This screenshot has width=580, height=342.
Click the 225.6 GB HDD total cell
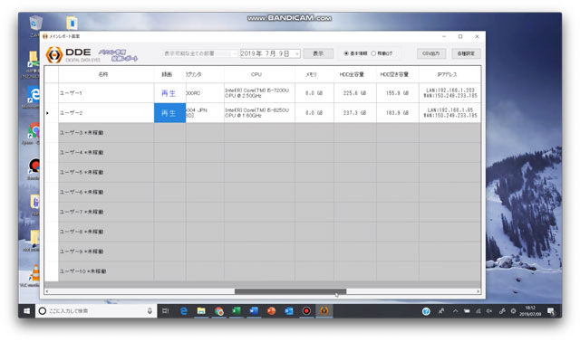click(355, 93)
